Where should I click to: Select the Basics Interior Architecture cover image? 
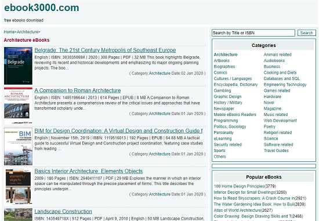pos(18,187)
